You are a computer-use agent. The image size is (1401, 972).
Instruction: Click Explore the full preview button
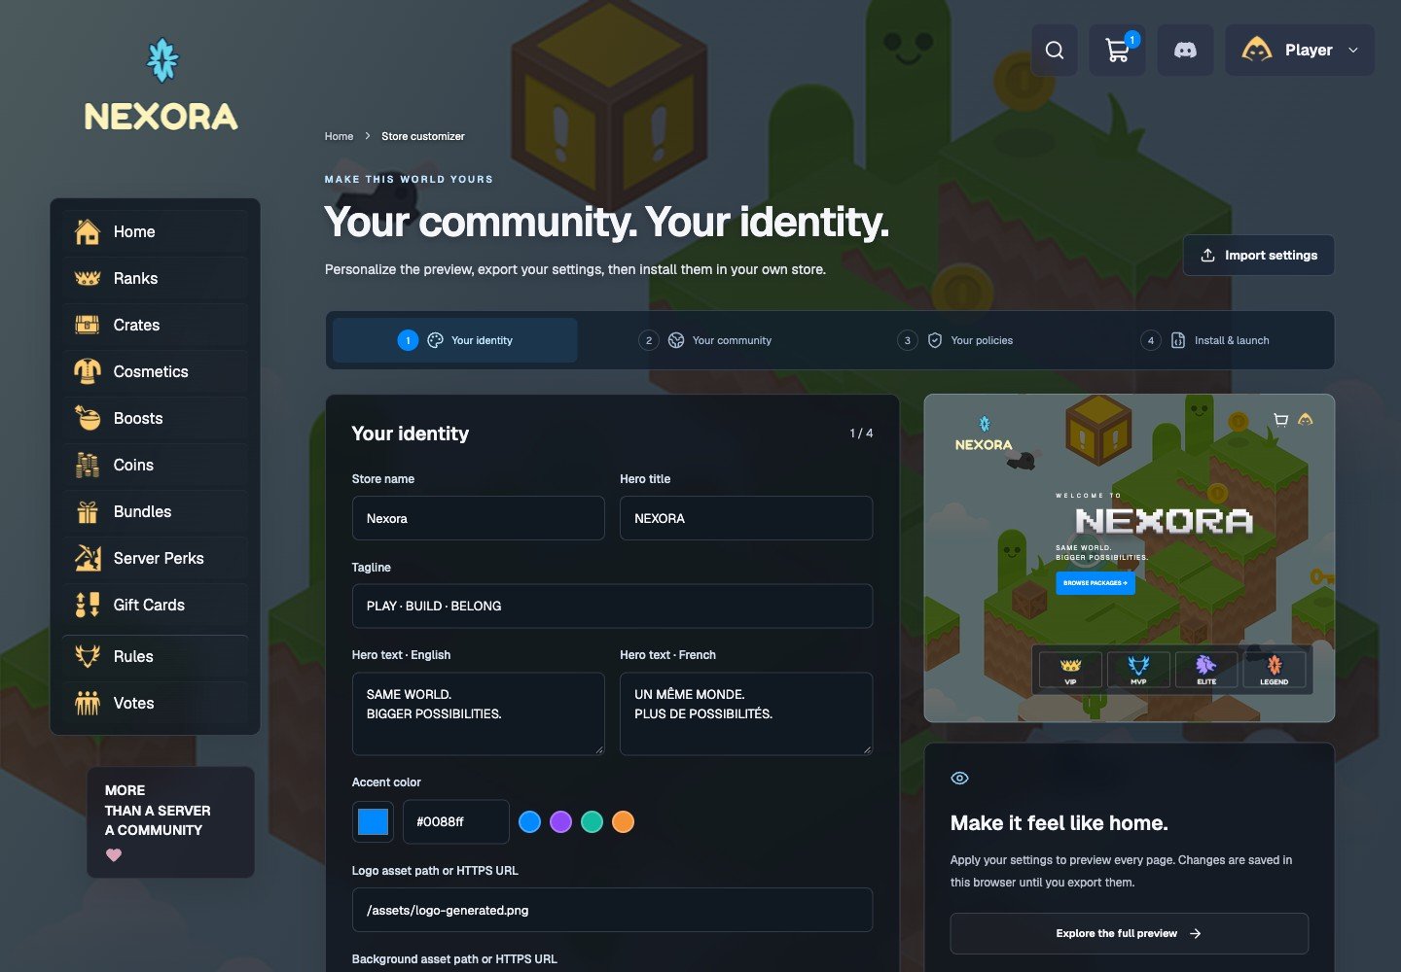1129,933
